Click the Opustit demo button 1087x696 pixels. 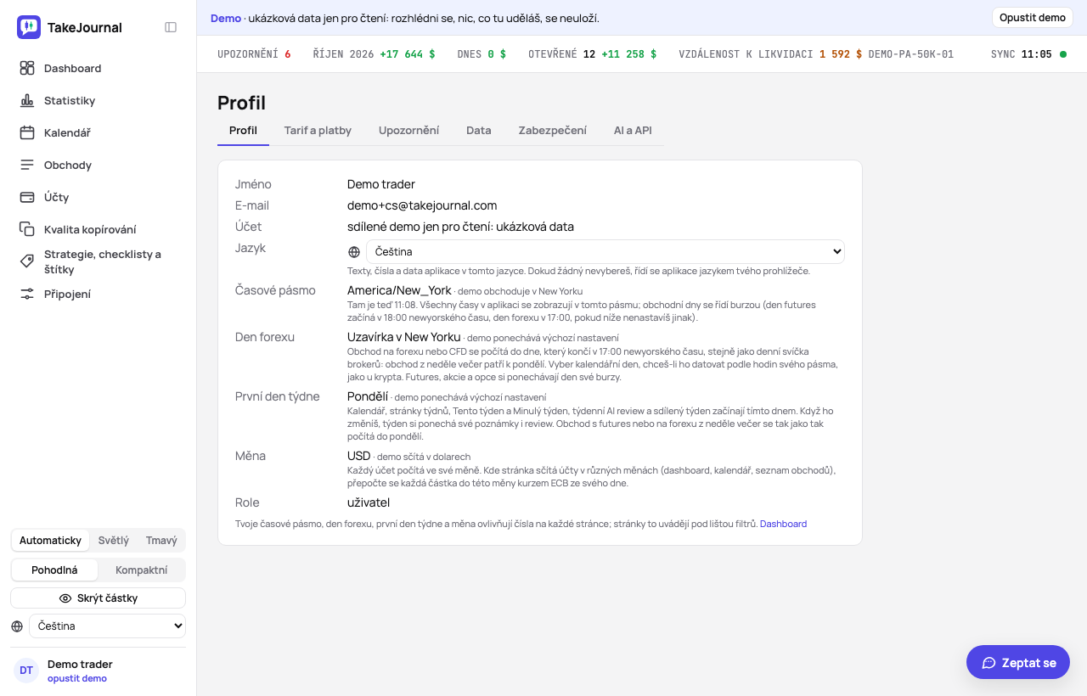1032,18
